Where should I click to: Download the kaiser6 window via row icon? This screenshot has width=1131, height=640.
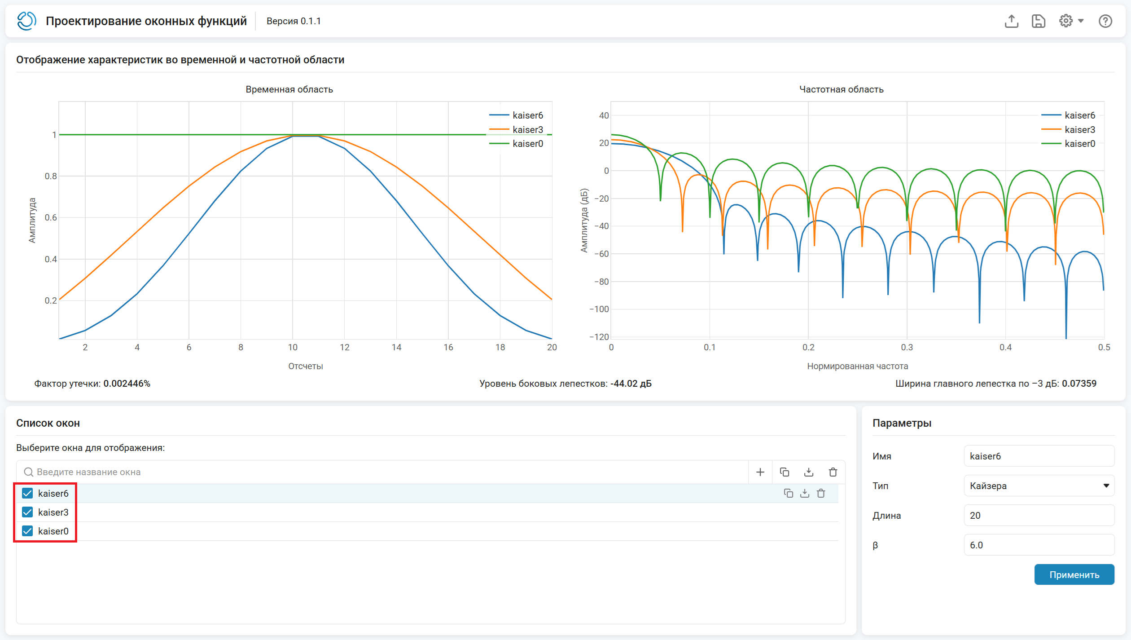(805, 493)
